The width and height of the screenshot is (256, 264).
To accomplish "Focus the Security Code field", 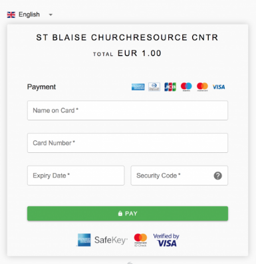I will (180, 176).
